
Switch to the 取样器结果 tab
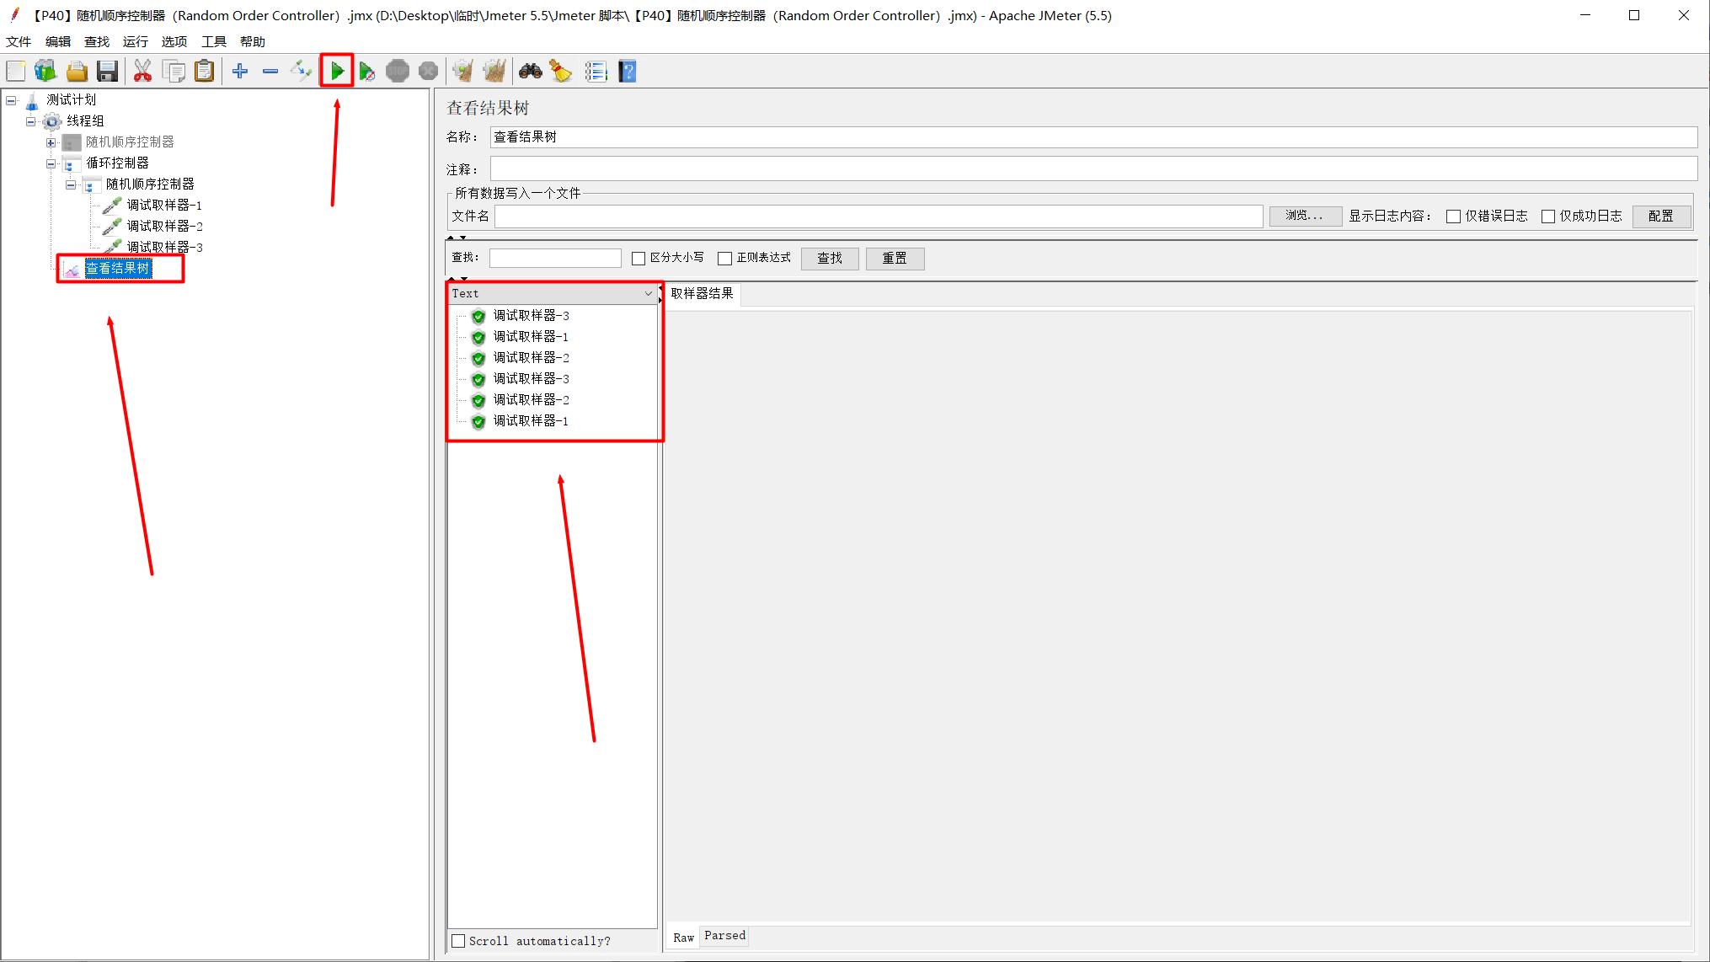703,293
